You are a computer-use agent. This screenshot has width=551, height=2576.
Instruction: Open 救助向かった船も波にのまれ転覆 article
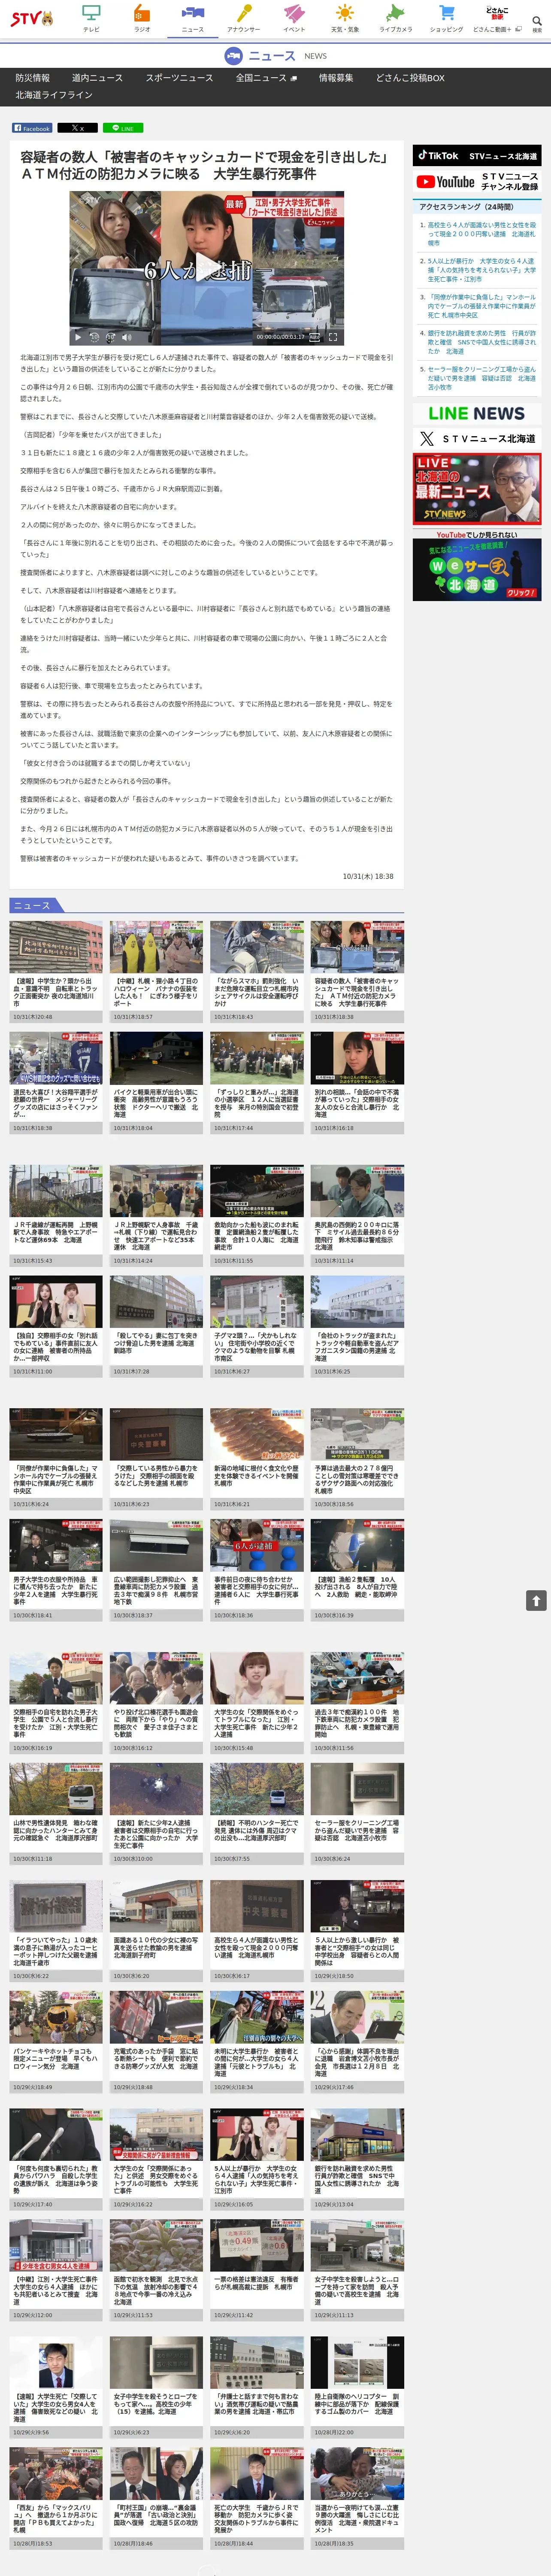tap(257, 1215)
